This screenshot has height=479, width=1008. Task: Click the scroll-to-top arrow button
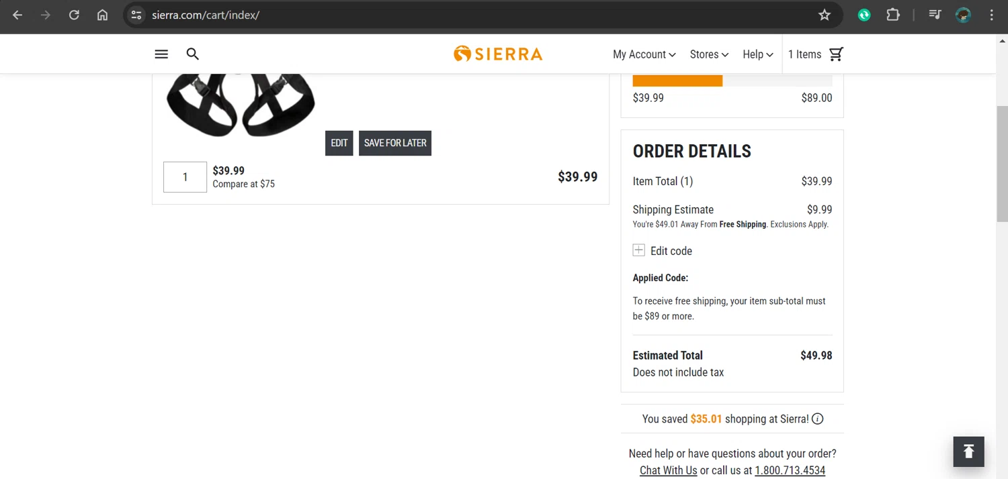[x=968, y=451]
